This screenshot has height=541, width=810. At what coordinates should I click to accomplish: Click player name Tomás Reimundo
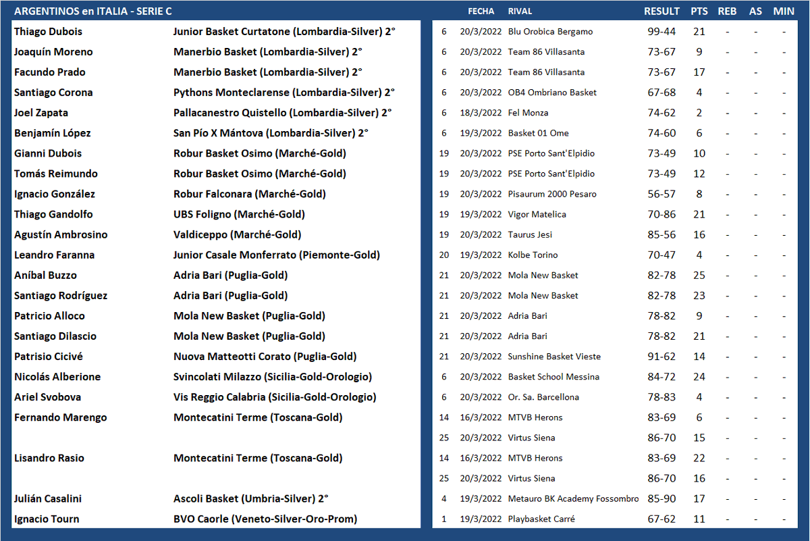point(55,174)
